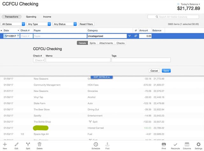The height and width of the screenshot is (151, 204).
Task: Click the Interest Earned category cell
Action: (x=96, y=128)
